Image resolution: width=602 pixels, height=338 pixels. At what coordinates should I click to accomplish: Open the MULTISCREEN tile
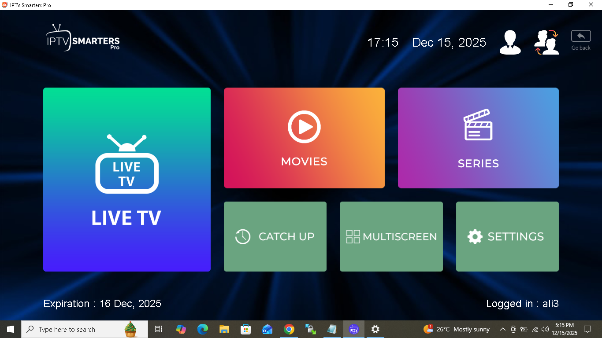pos(391,236)
